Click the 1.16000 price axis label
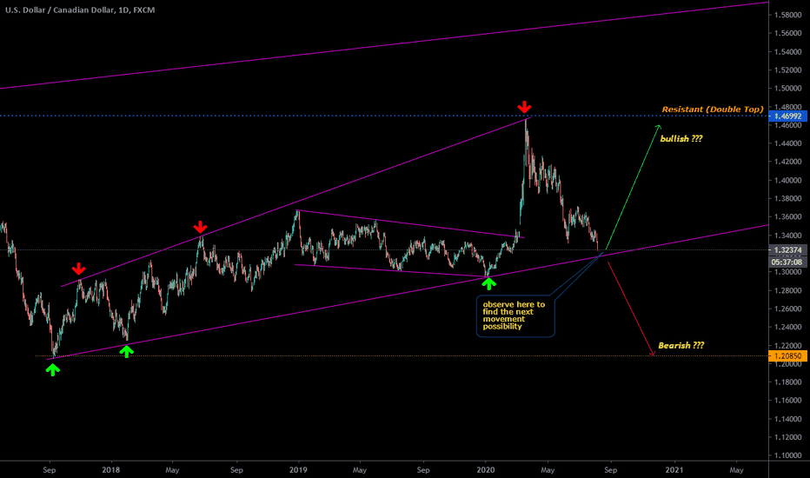Image resolution: width=810 pixels, height=478 pixels. 787,401
